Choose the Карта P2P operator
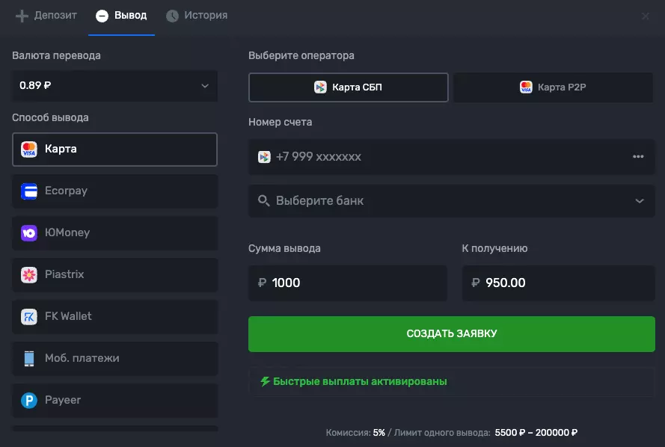The height and width of the screenshot is (447, 665). 553,87
